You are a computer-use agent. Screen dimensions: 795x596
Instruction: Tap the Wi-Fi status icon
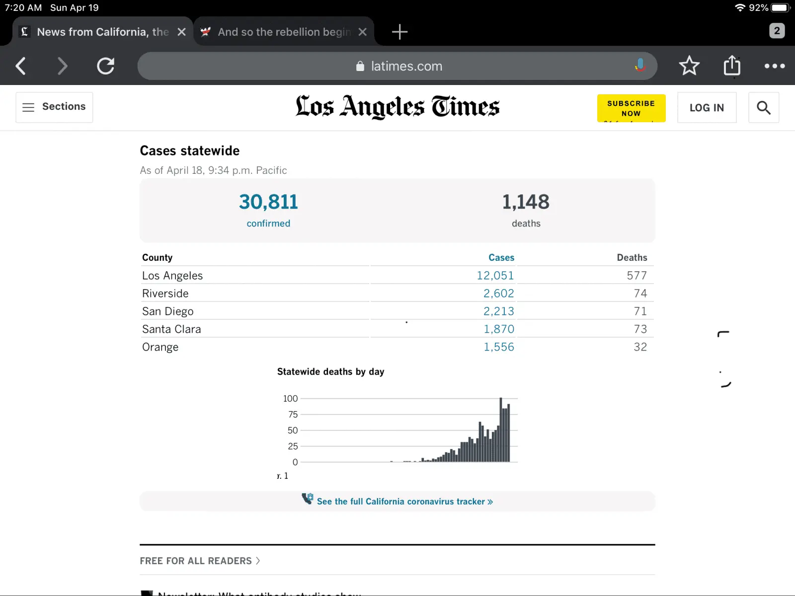click(x=740, y=8)
